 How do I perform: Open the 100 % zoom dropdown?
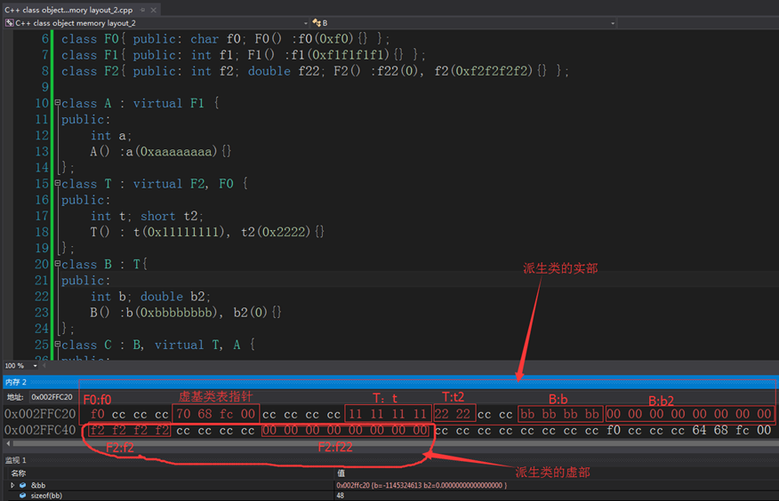click(x=35, y=366)
